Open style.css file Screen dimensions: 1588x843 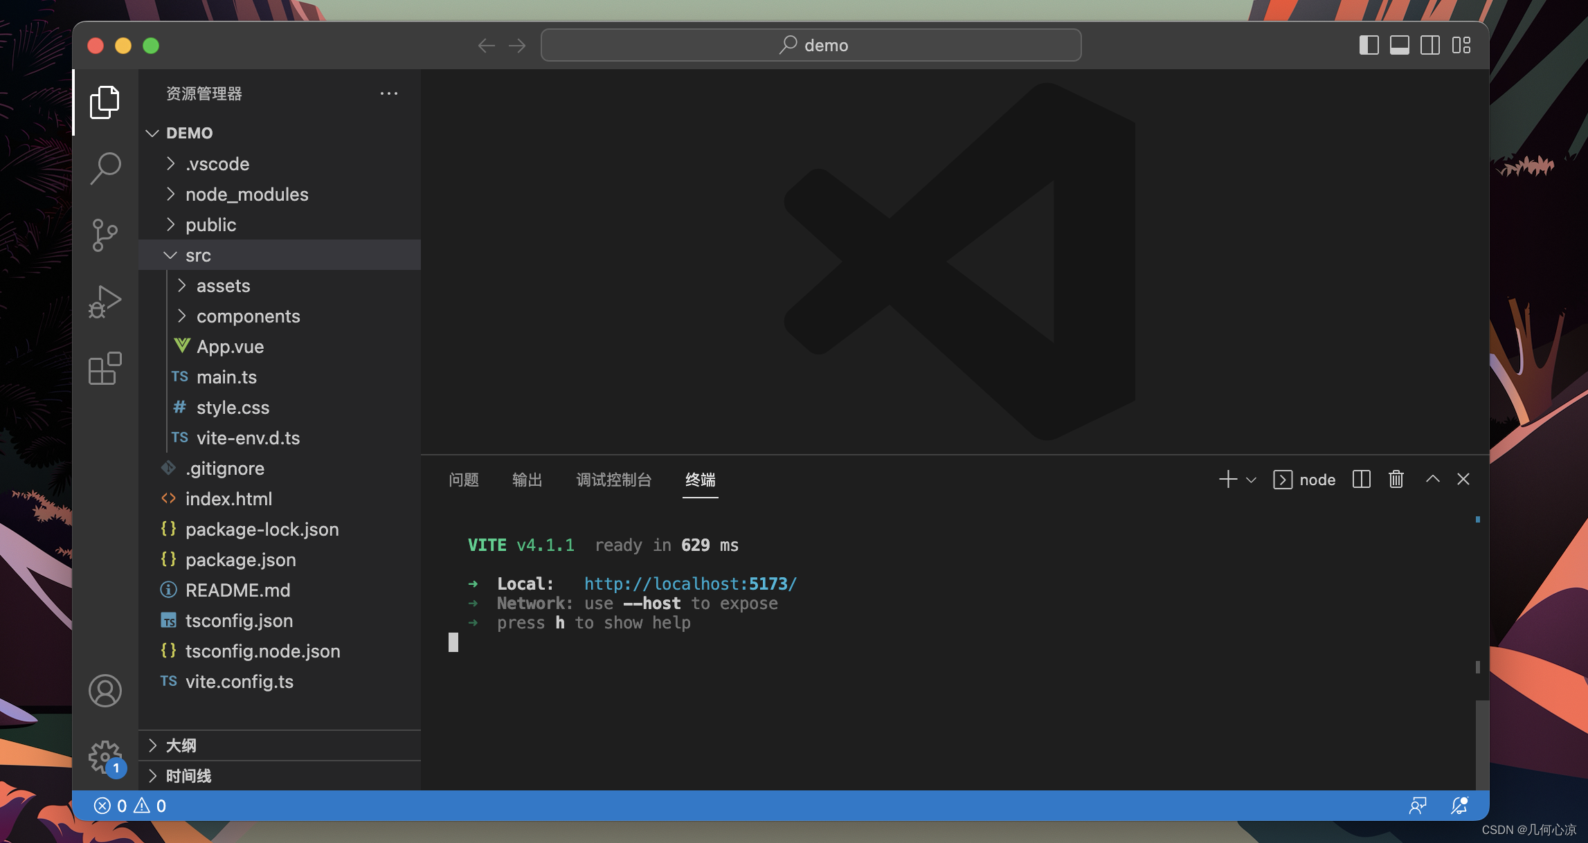[280, 408]
